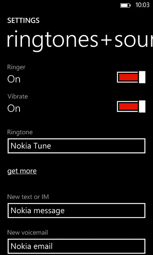
Task: Tap the Ringtone label
Action: tap(20, 132)
